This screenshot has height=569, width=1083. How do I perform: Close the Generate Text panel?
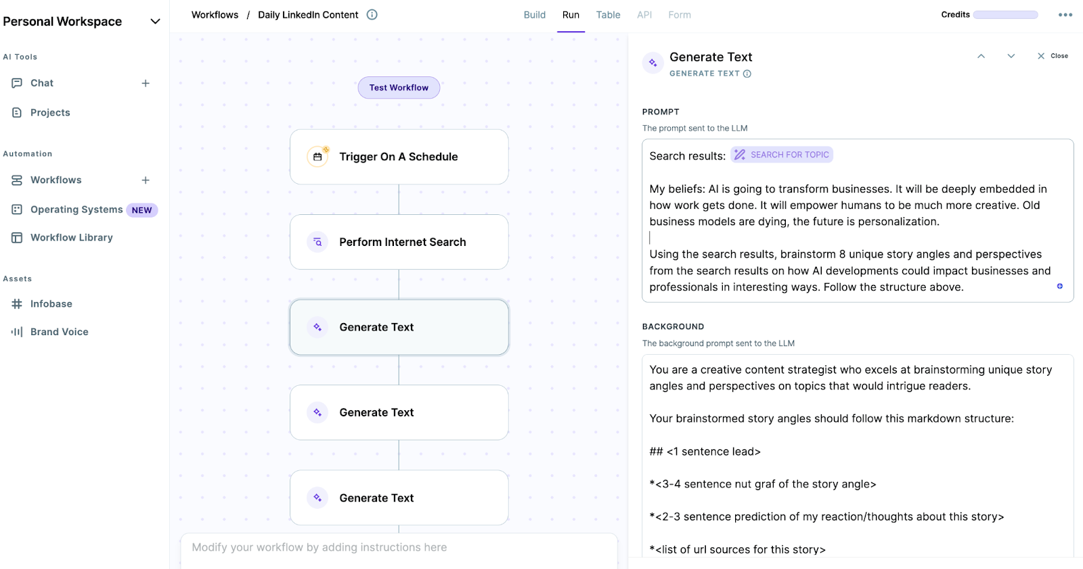pyautogui.click(x=1053, y=56)
